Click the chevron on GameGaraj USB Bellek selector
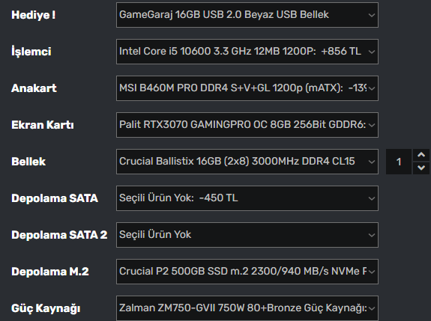Viewport: 431px width, 321px height. (x=372, y=16)
